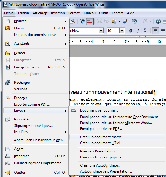Image resolution: width=166 pixels, height=177 pixels.
Task: Click the Redo arrow icon
Action: point(145,21)
